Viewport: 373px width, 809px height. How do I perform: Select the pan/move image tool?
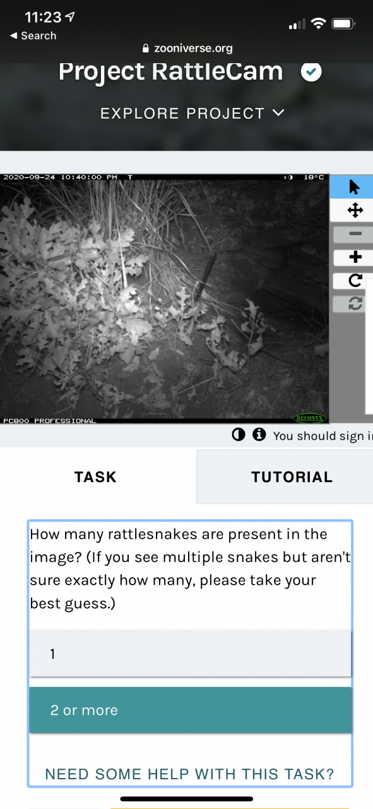[x=355, y=210]
